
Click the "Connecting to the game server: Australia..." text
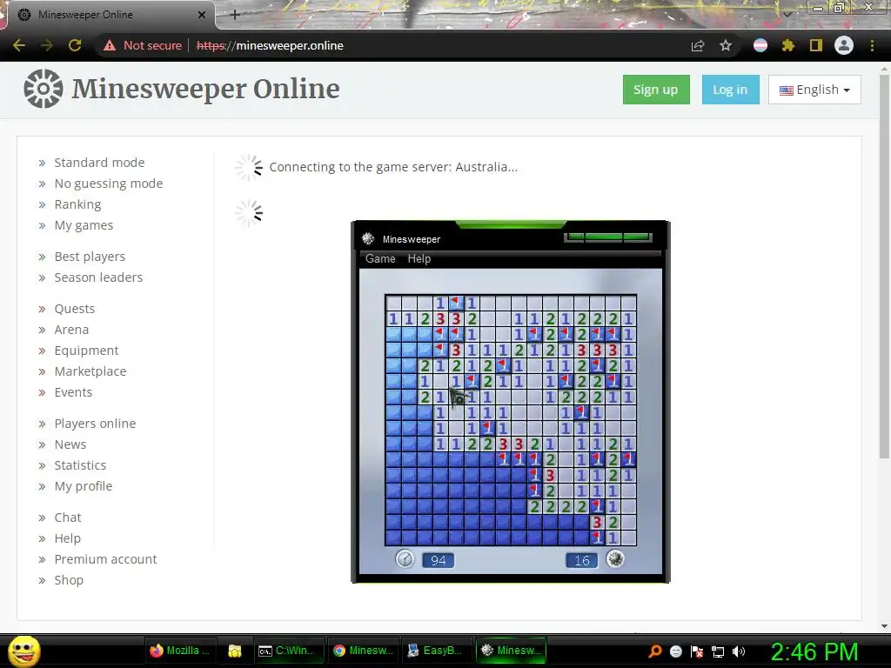[393, 167]
